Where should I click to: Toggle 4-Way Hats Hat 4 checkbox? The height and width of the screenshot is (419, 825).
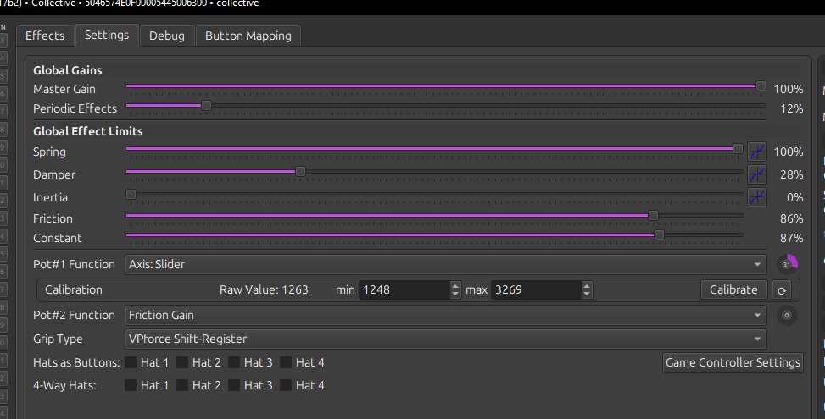click(x=286, y=385)
